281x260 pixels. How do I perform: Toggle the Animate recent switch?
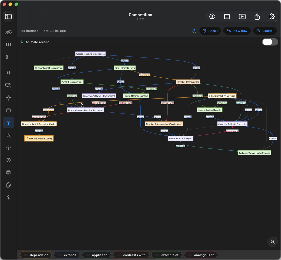pos(270,42)
